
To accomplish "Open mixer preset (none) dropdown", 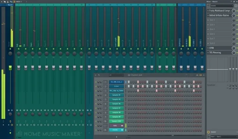I will click(x=222, y=6).
